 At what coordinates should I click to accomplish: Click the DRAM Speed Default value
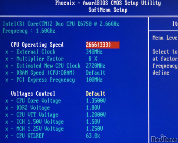(96, 73)
